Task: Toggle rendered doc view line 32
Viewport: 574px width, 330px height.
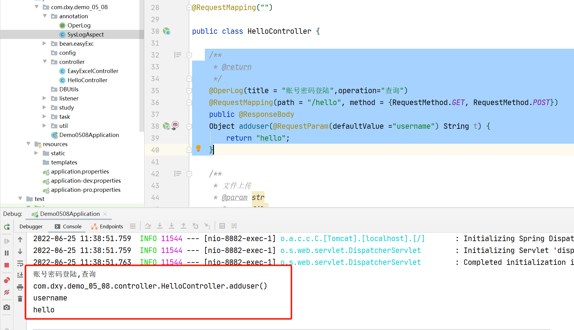Action: click(178, 55)
